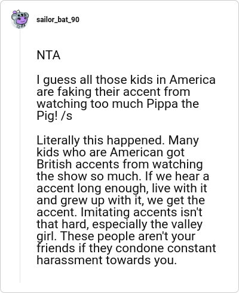Click the phrase "Pippa the" in the comment

(x=173, y=104)
